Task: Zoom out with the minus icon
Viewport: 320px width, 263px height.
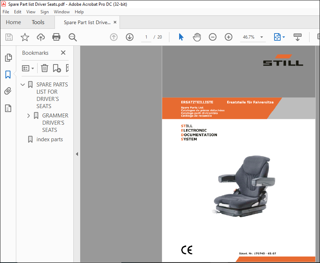Action: click(213, 37)
